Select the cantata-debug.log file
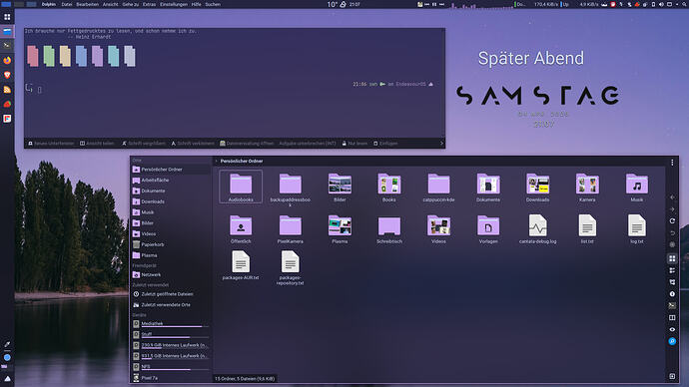The image size is (689, 387). click(x=537, y=229)
